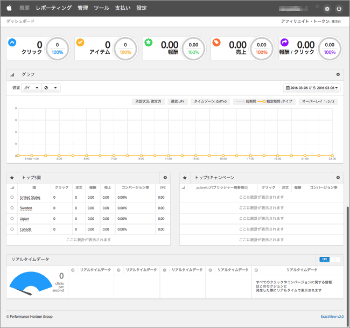Open the Top 5 campaigns panel gear

tap(338, 177)
